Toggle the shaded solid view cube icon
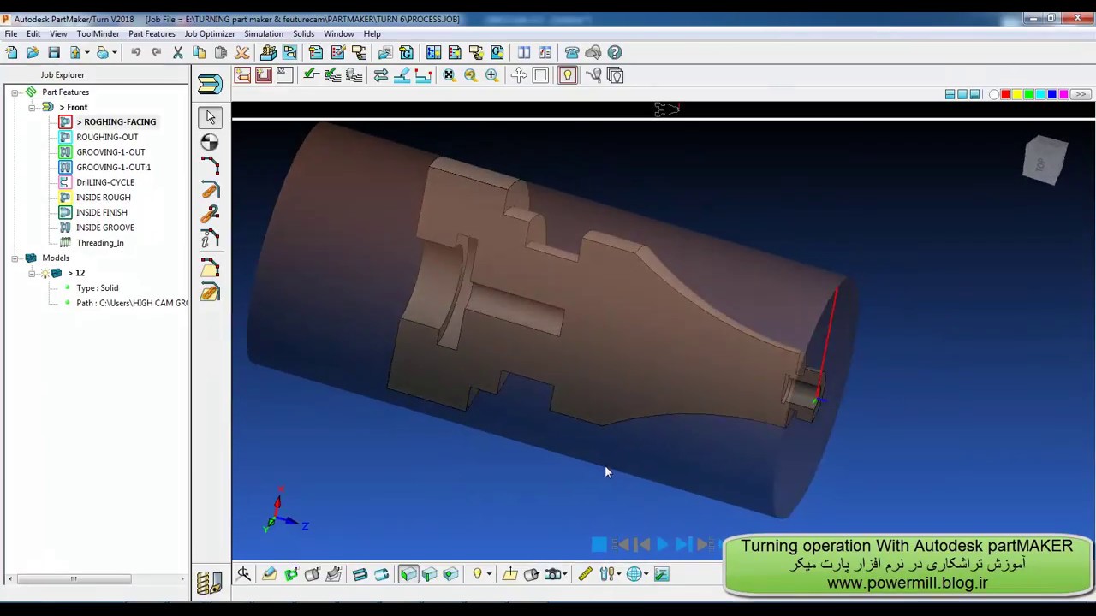1096x616 pixels. point(408,574)
